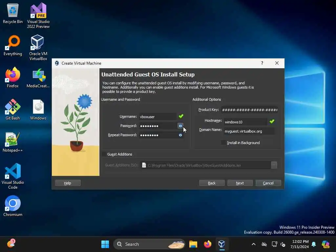The height and width of the screenshot is (252, 336).
Task: Open Notepad++ desktop shortcut
Action: tap(13, 142)
